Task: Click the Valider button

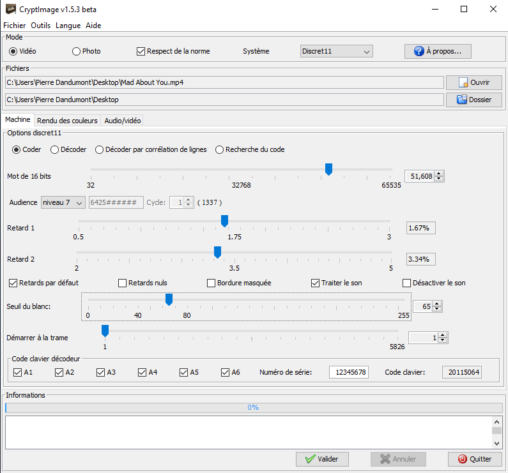Action: coord(322,459)
